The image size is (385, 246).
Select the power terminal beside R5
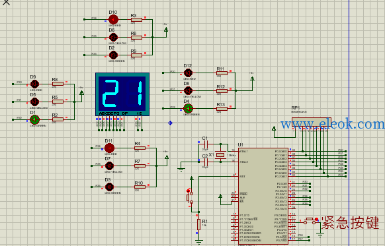tap(82, 93)
